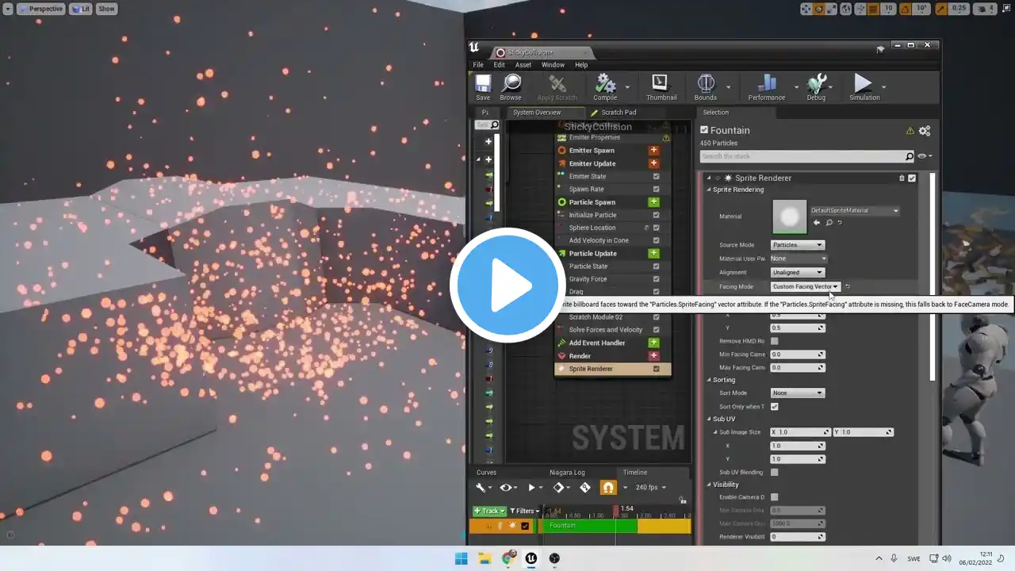Toggle Spawn Rate module checkbox

point(656,190)
